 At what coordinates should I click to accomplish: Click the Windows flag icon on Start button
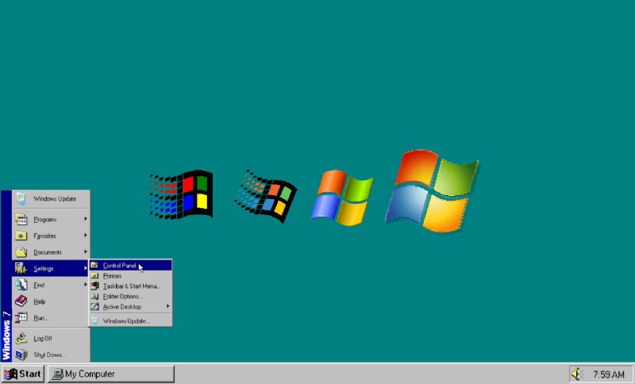click(11, 374)
